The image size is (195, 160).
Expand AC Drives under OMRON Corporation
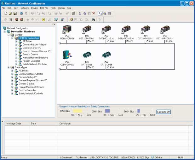tap(16, 41)
